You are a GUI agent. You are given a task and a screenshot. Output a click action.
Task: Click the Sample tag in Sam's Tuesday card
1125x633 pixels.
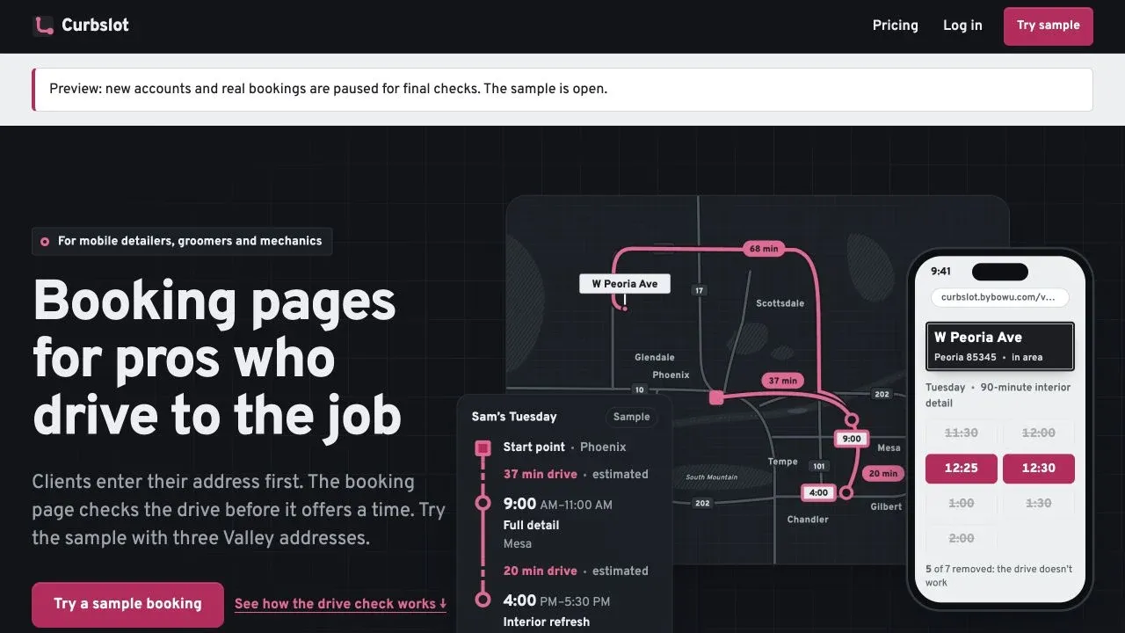coord(631,417)
